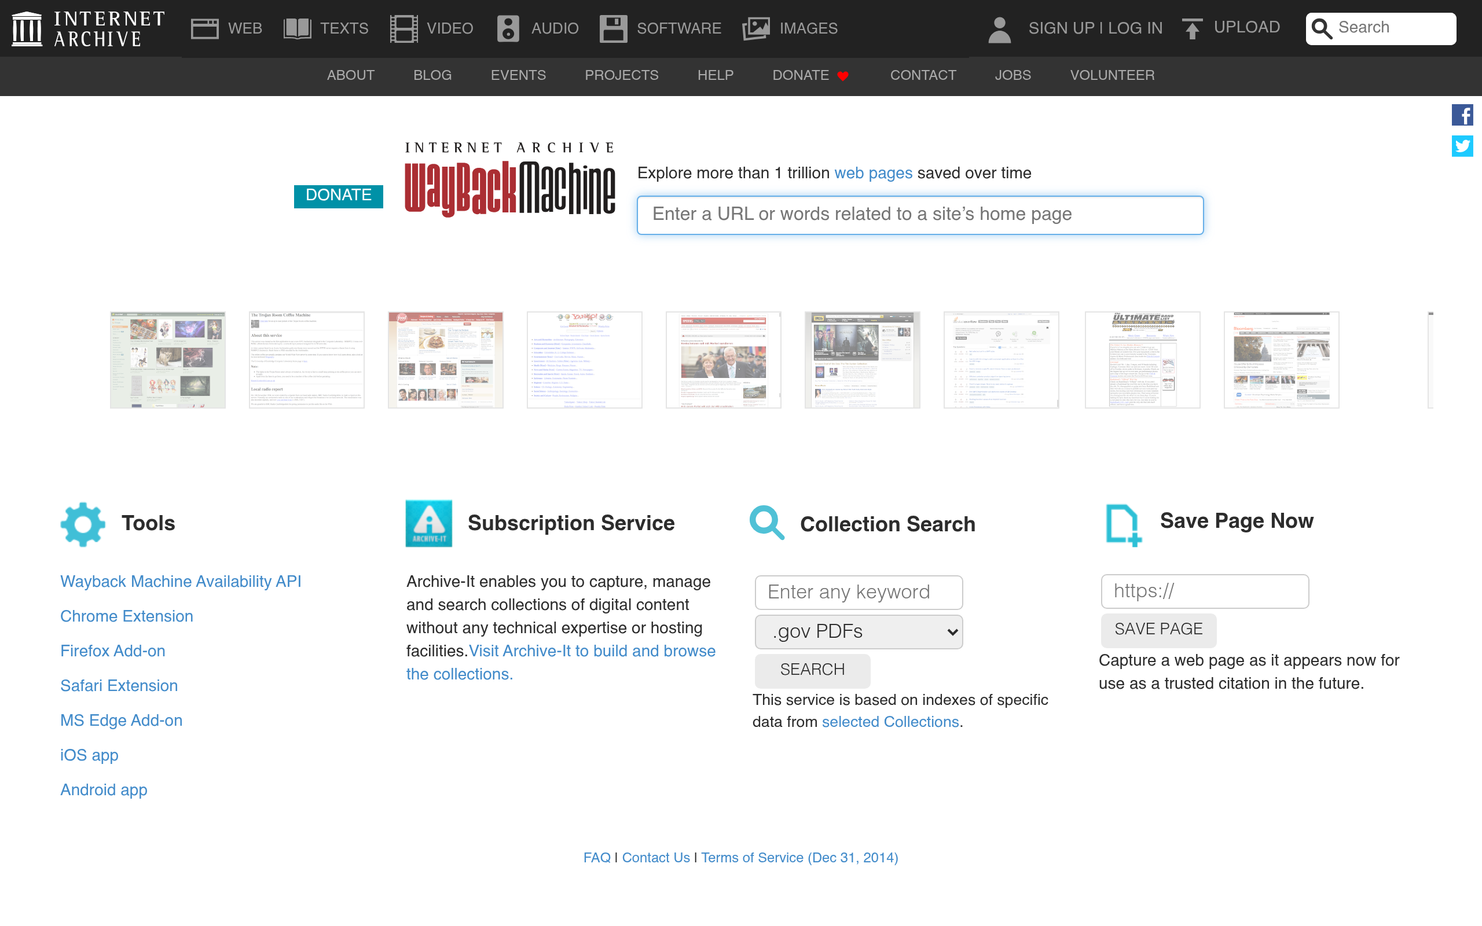The width and height of the screenshot is (1482, 926).
Task: Open the .gov PDFs collection dropdown
Action: tap(859, 631)
